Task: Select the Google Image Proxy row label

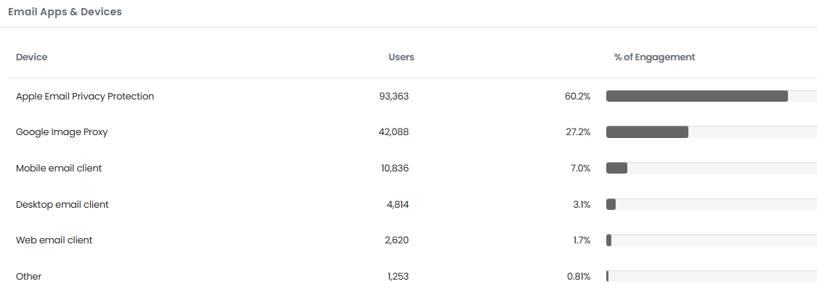Action: [x=62, y=132]
